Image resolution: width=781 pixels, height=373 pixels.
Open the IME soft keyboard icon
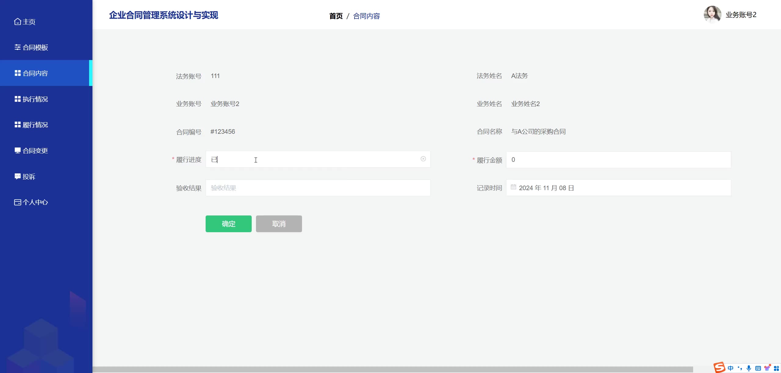click(758, 368)
